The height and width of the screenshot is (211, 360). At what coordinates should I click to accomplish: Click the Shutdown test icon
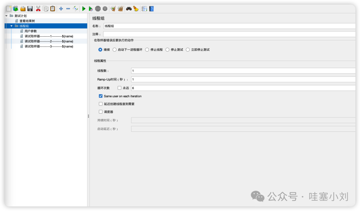[x=105, y=9]
